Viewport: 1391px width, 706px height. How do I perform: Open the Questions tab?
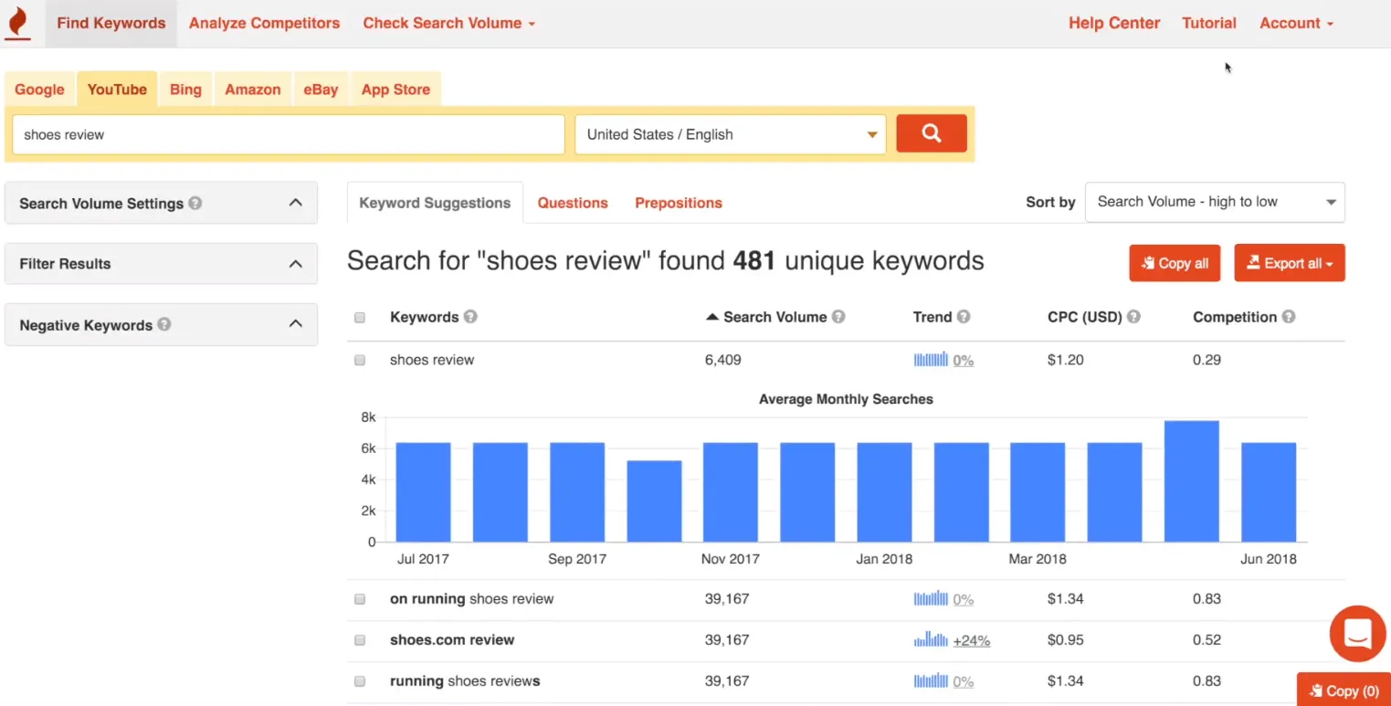point(573,203)
